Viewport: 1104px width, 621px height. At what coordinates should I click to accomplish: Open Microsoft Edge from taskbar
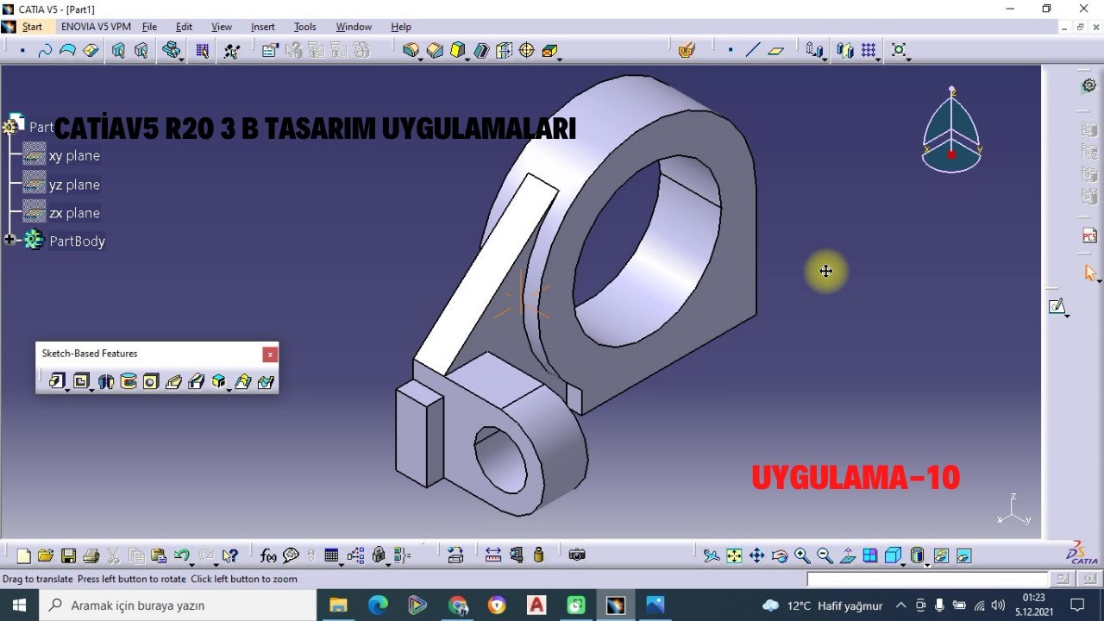(x=378, y=605)
